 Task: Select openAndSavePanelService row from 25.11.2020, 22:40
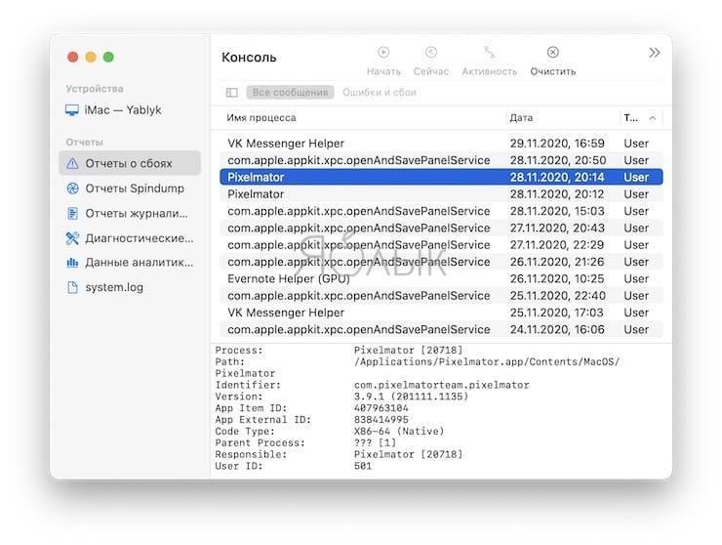[441, 296]
